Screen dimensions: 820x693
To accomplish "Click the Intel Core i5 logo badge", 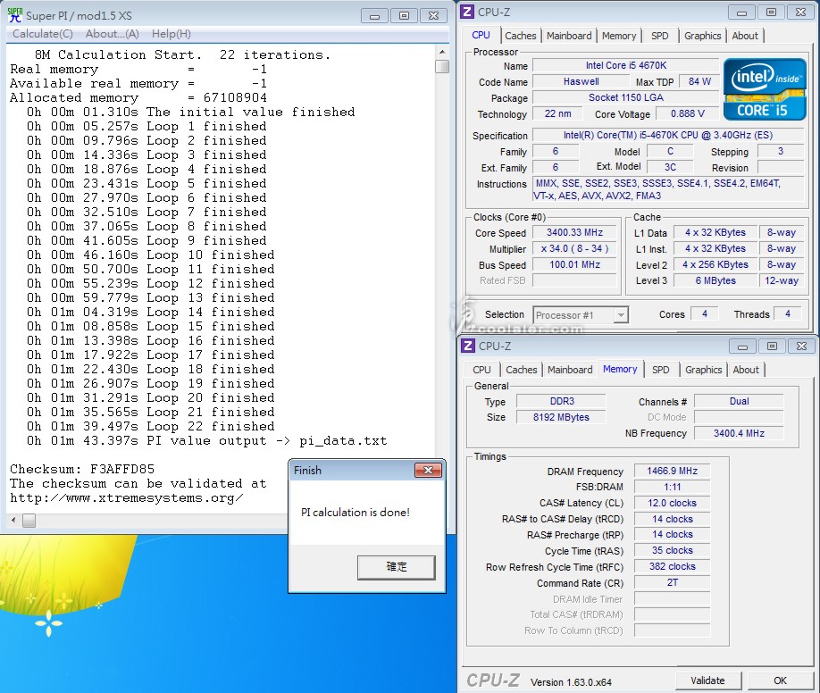I will coord(765,89).
